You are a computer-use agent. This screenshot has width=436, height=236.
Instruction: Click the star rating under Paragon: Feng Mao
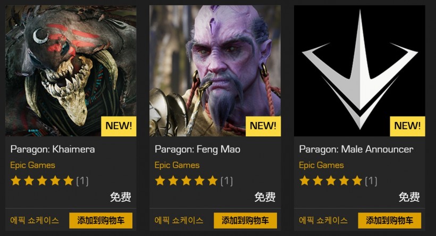tap(186, 181)
